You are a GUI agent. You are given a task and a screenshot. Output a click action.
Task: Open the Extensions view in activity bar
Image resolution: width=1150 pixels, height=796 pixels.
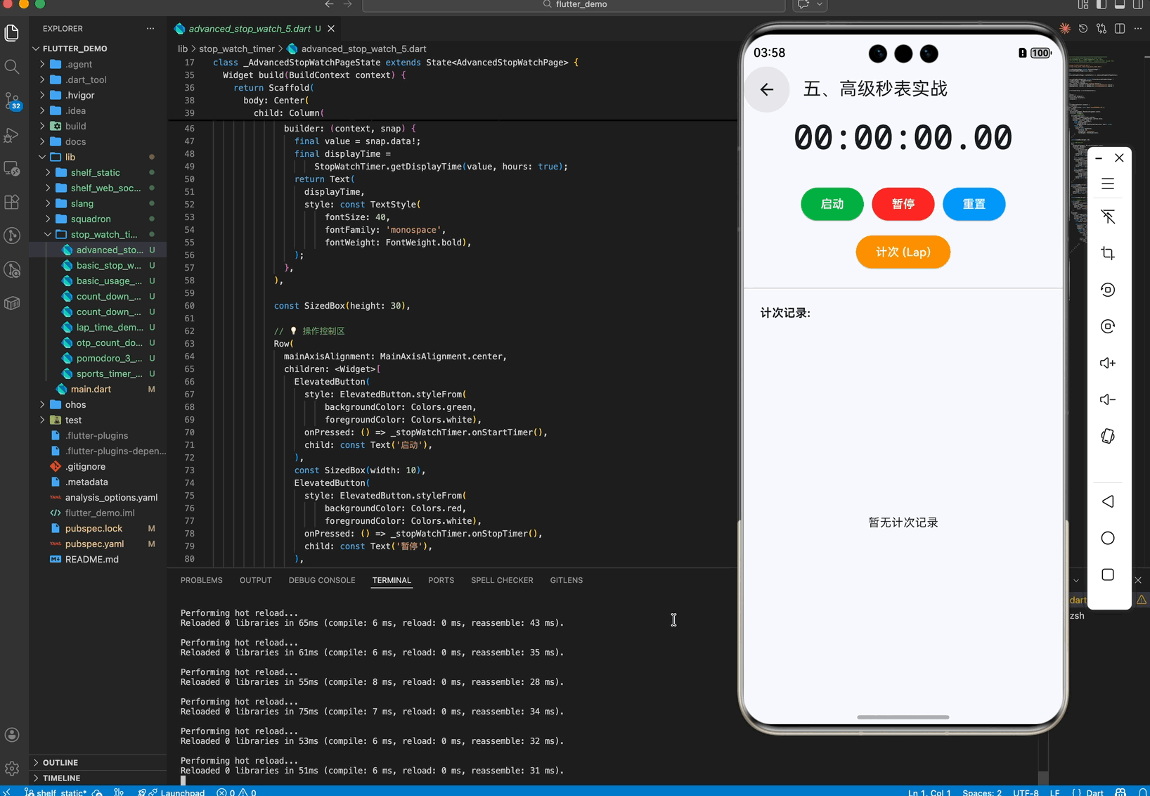12,203
